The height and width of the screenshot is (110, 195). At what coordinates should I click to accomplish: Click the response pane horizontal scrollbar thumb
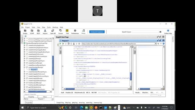[x=145, y=89]
